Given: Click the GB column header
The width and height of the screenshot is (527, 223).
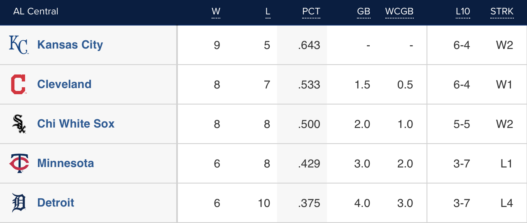Looking at the screenshot, I should (364, 12).
